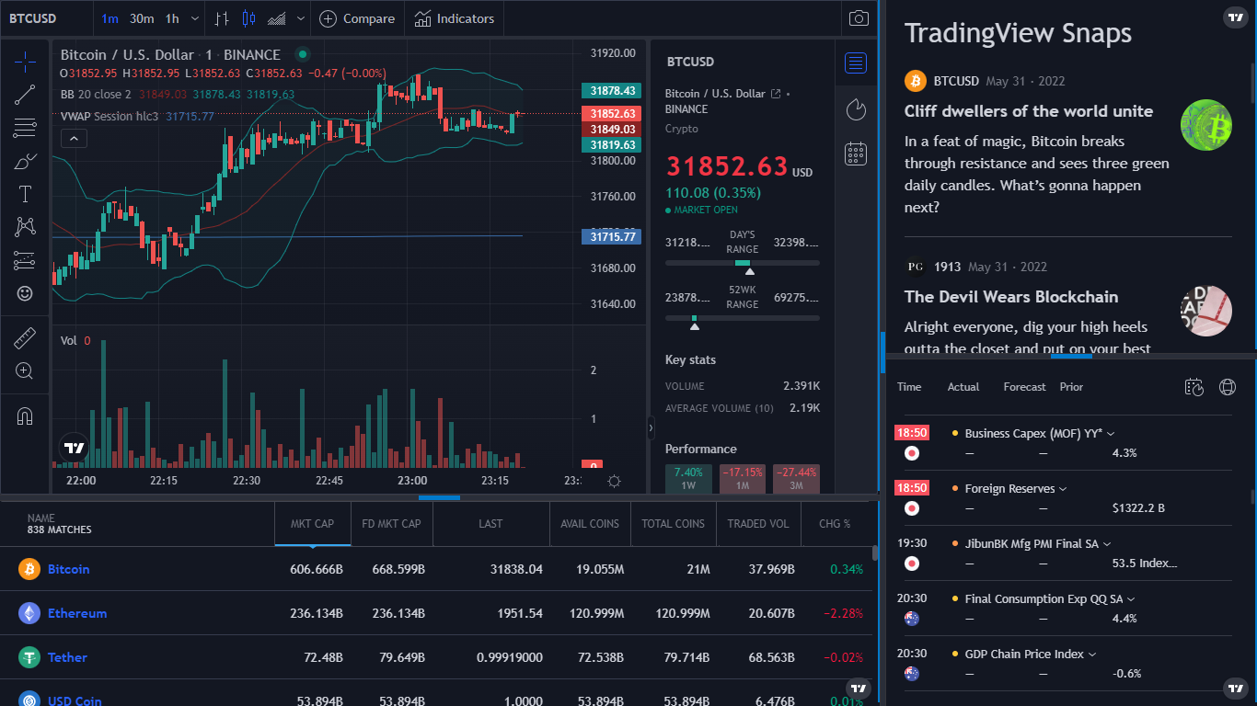Open the calendar panel icon in the sidebar

[856, 154]
